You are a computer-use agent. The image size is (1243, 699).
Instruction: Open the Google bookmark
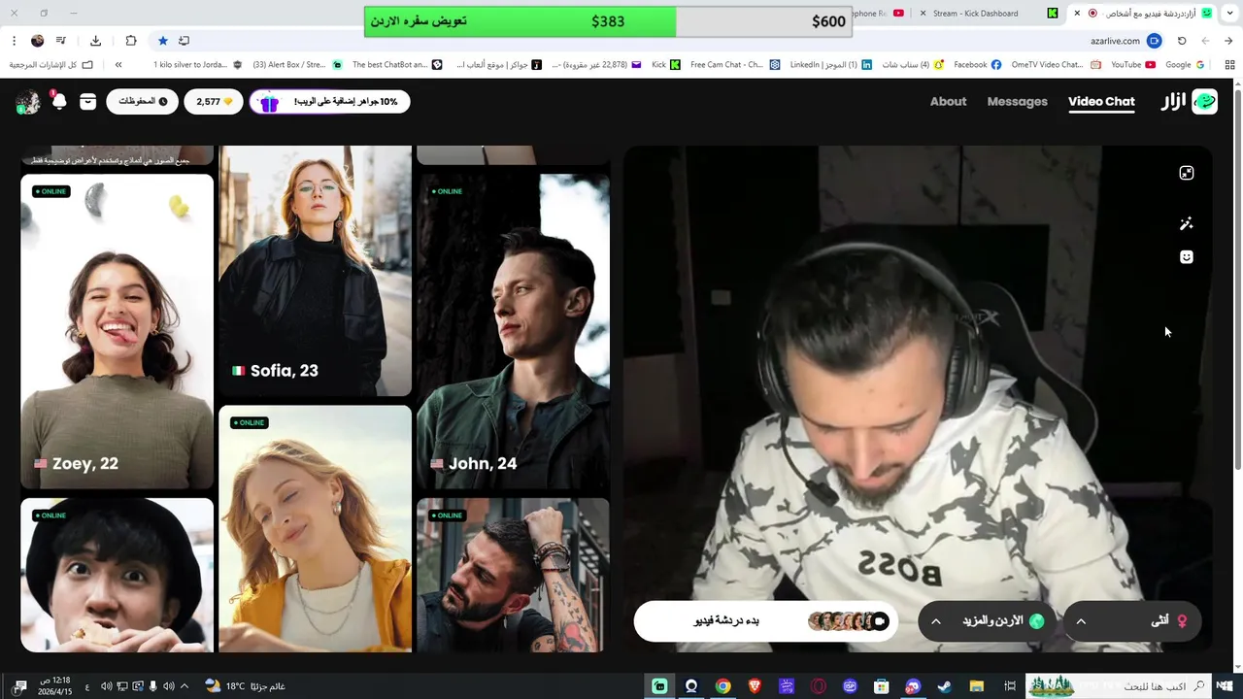1185,65
